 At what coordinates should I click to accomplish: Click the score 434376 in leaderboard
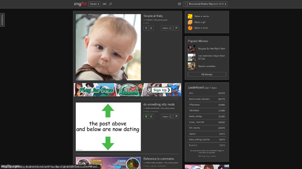(221, 93)
